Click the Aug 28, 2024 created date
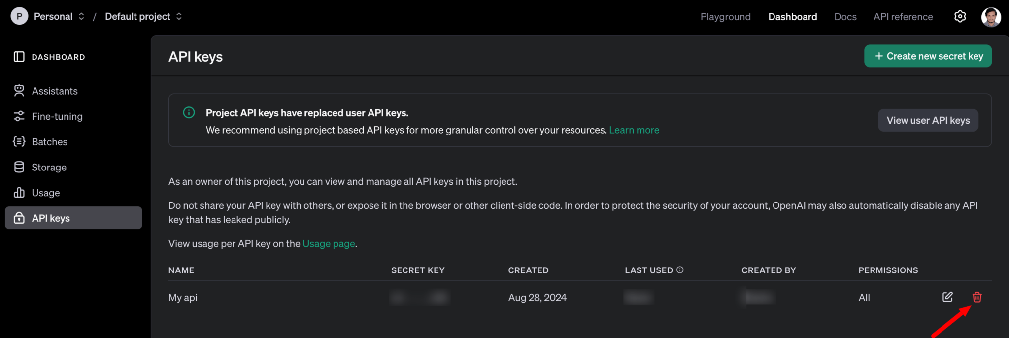Viewport: 1009px width, 338px height. tap(538, 298)
